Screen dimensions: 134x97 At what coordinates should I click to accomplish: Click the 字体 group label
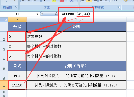pyautogui.click(x=47, y=8)
